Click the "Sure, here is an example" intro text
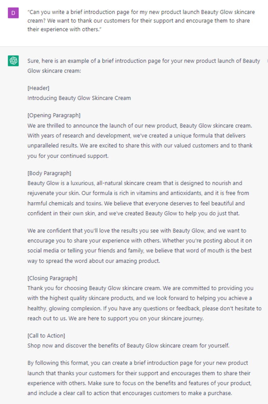 point(144,65)
